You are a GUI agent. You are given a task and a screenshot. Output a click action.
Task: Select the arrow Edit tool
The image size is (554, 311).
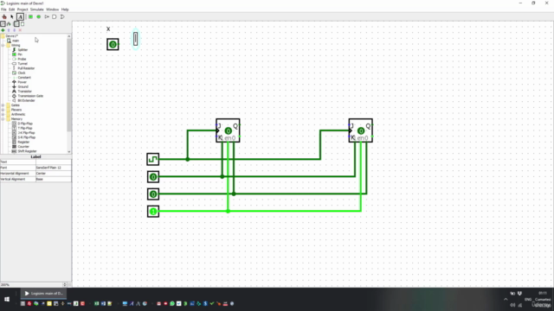click(x=12, y=16)
